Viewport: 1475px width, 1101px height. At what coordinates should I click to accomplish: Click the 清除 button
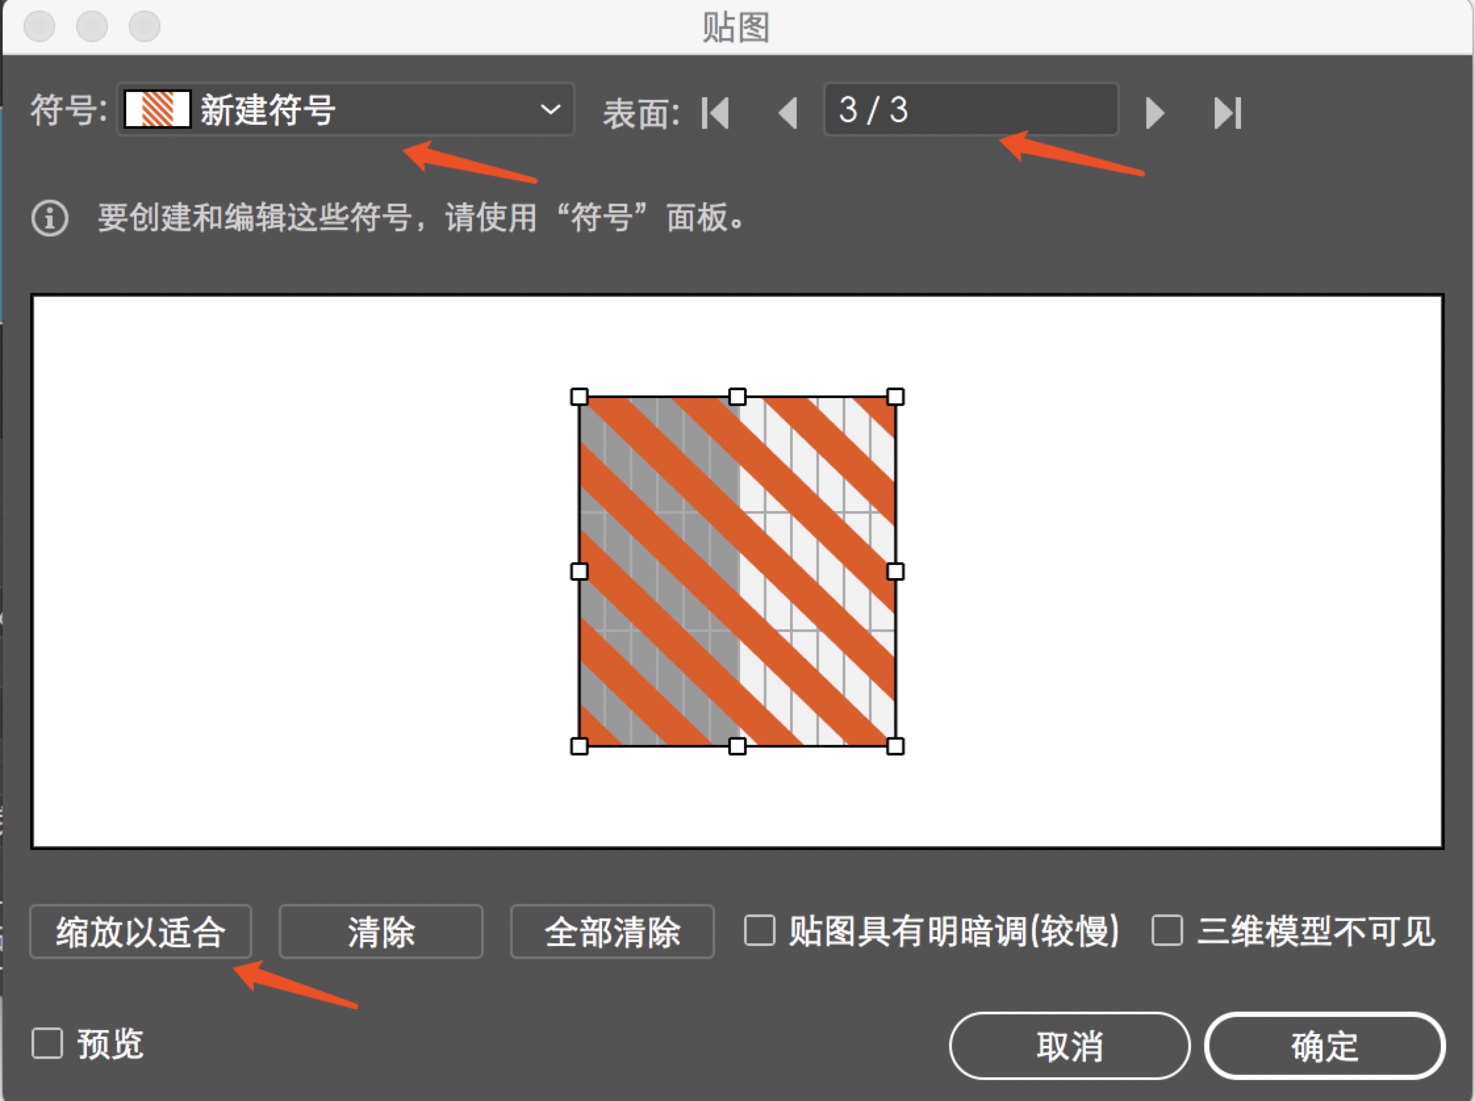coord(381,931)
